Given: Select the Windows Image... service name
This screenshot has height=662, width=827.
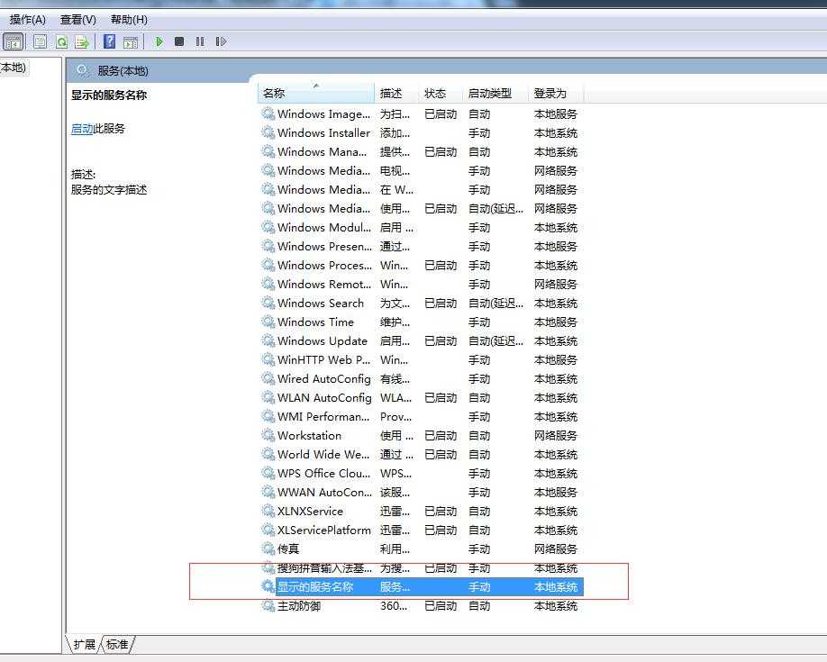Looking at the screenshot, I should tap(323, 114).
